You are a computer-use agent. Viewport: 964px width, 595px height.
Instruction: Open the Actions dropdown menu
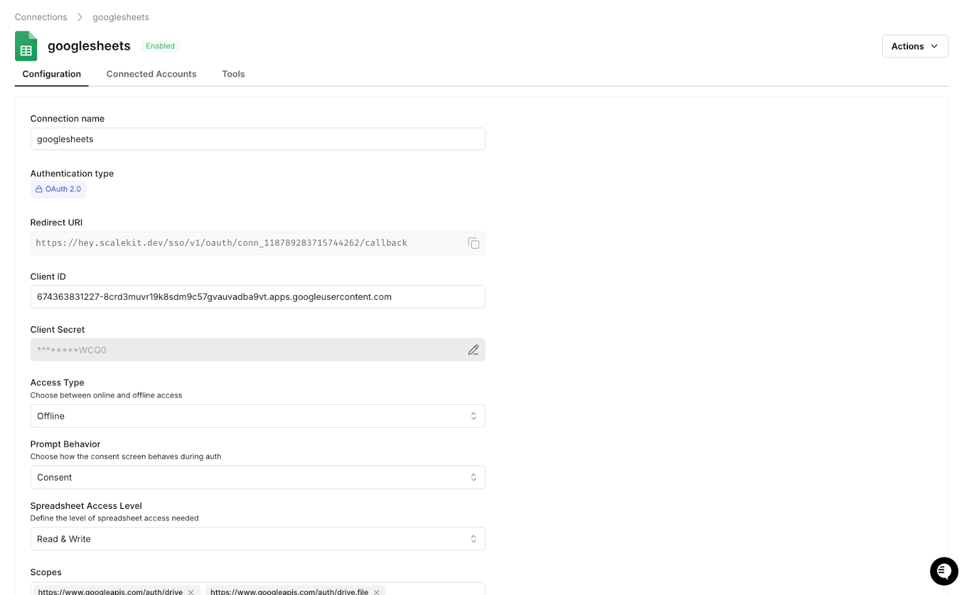(915, 46)
